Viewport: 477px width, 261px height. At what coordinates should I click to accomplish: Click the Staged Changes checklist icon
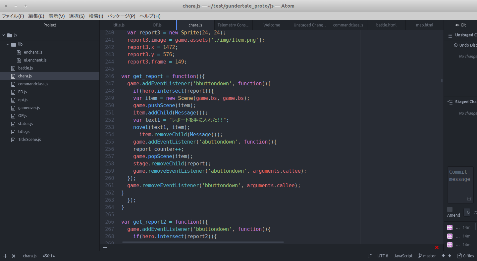[450, 102]
